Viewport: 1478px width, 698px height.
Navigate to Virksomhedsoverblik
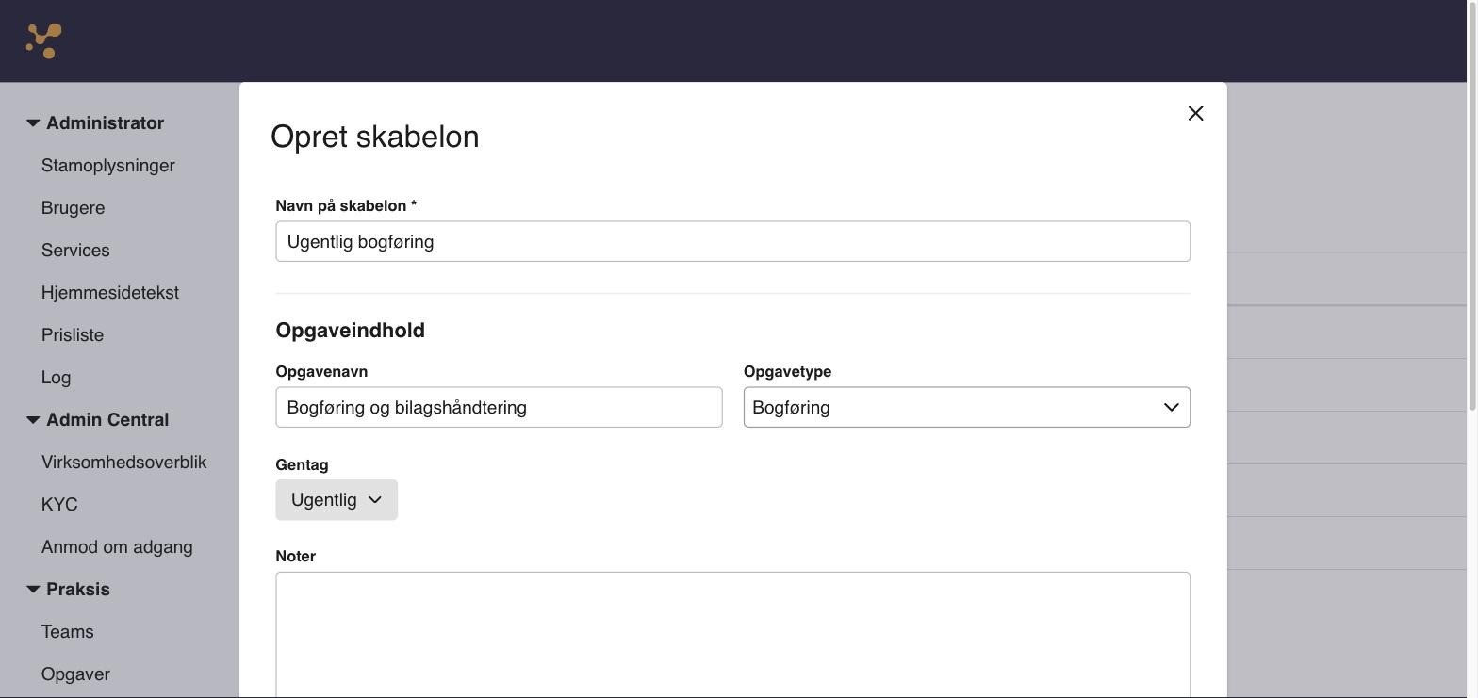point(124,463)
